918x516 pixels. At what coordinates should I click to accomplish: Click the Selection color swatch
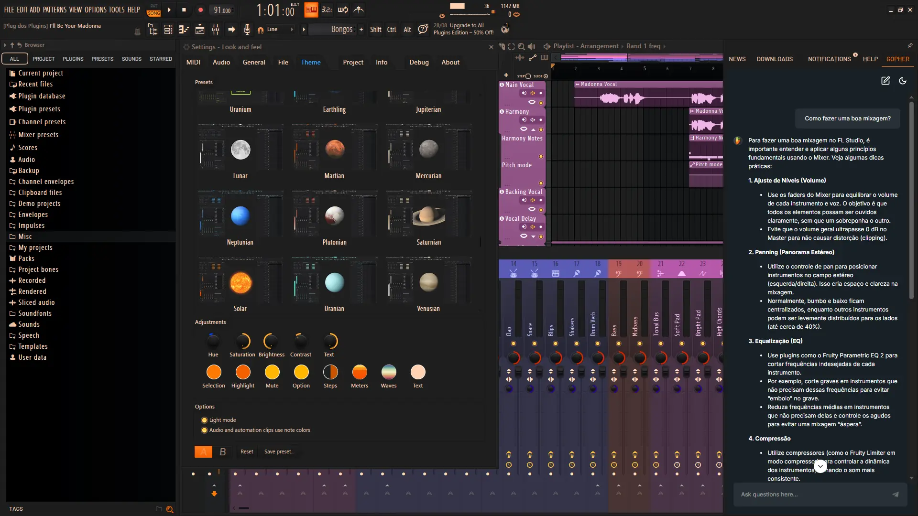(214, 372)
